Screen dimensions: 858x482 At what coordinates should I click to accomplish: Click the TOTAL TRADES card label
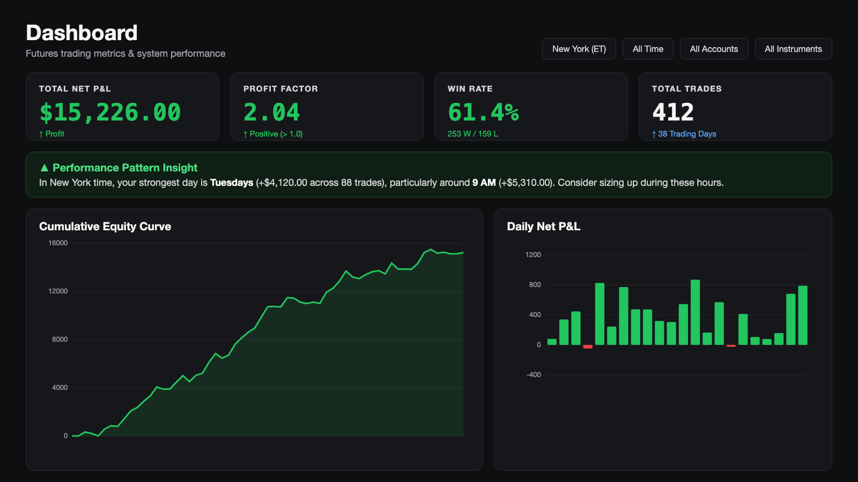(687, 89)
